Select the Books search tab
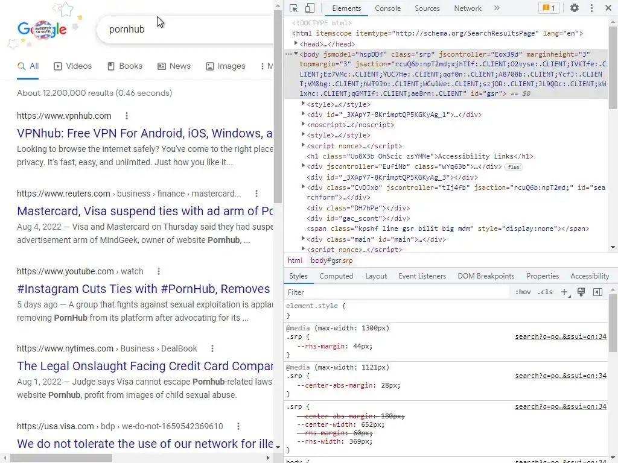Image resolution: width=618 pixels, height=463 pixels. (125, 66)
